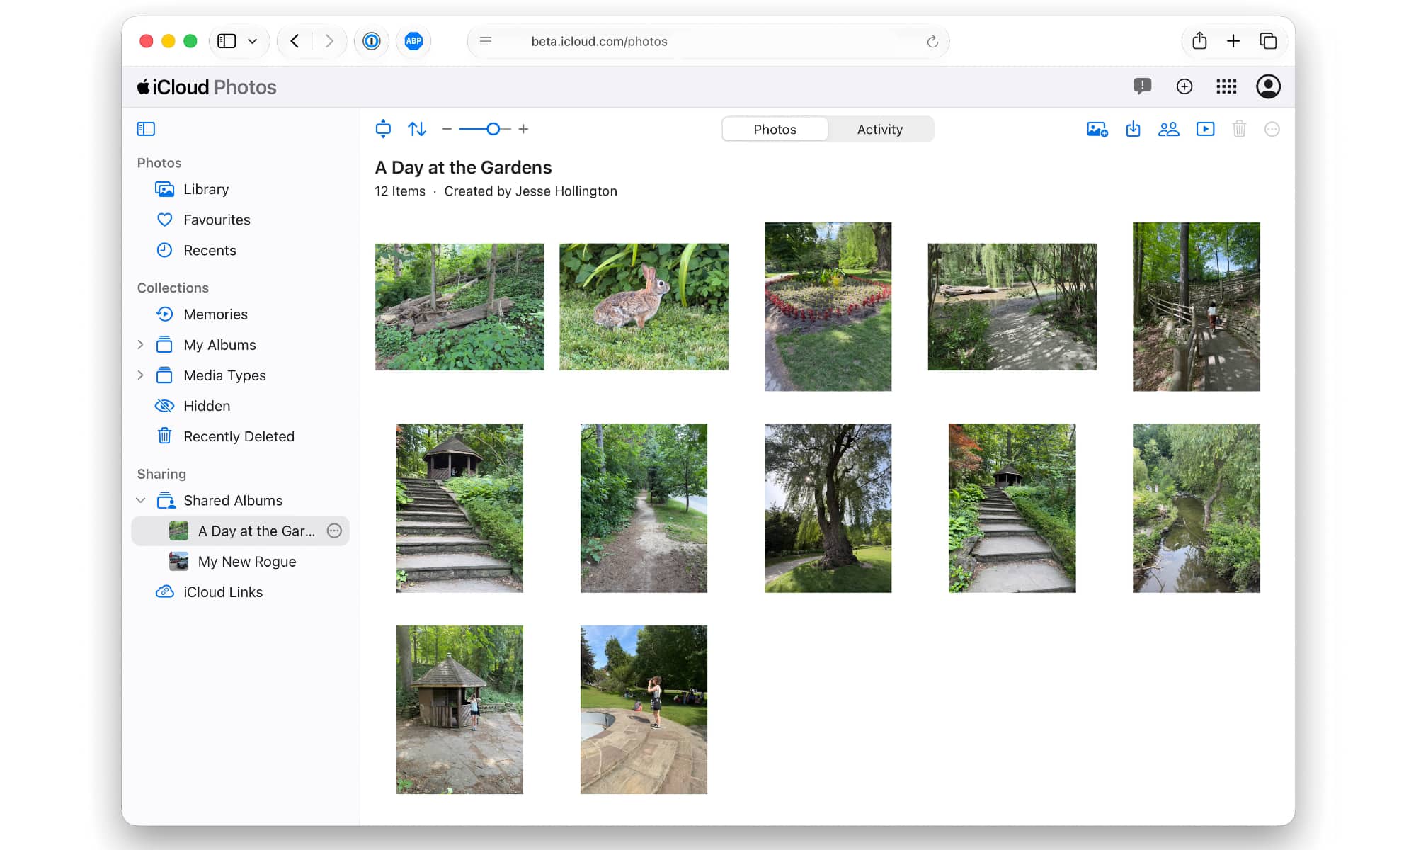The image size is (1416, 850).
Task: Toggle the iCloud Photos sidebar panel
Action: pyautogui.click(x=146, y=129)
